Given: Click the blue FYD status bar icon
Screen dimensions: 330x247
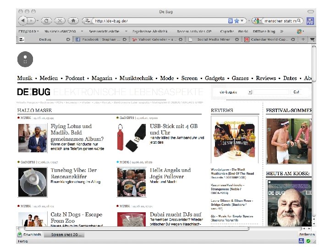Looking at the screenshot, I should tap(301, 241).
